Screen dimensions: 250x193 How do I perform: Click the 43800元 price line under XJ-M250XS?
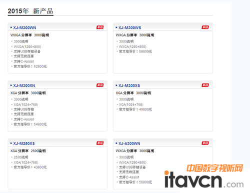pyautogui.click(x=30, y=167)
